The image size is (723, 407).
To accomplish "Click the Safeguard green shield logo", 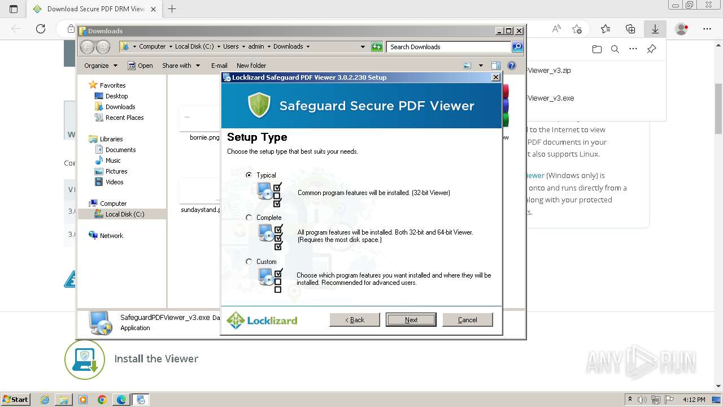I will coord(259,106).
